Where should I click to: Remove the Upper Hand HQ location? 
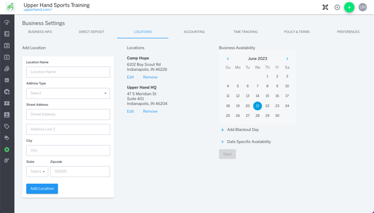pos(150,111)
